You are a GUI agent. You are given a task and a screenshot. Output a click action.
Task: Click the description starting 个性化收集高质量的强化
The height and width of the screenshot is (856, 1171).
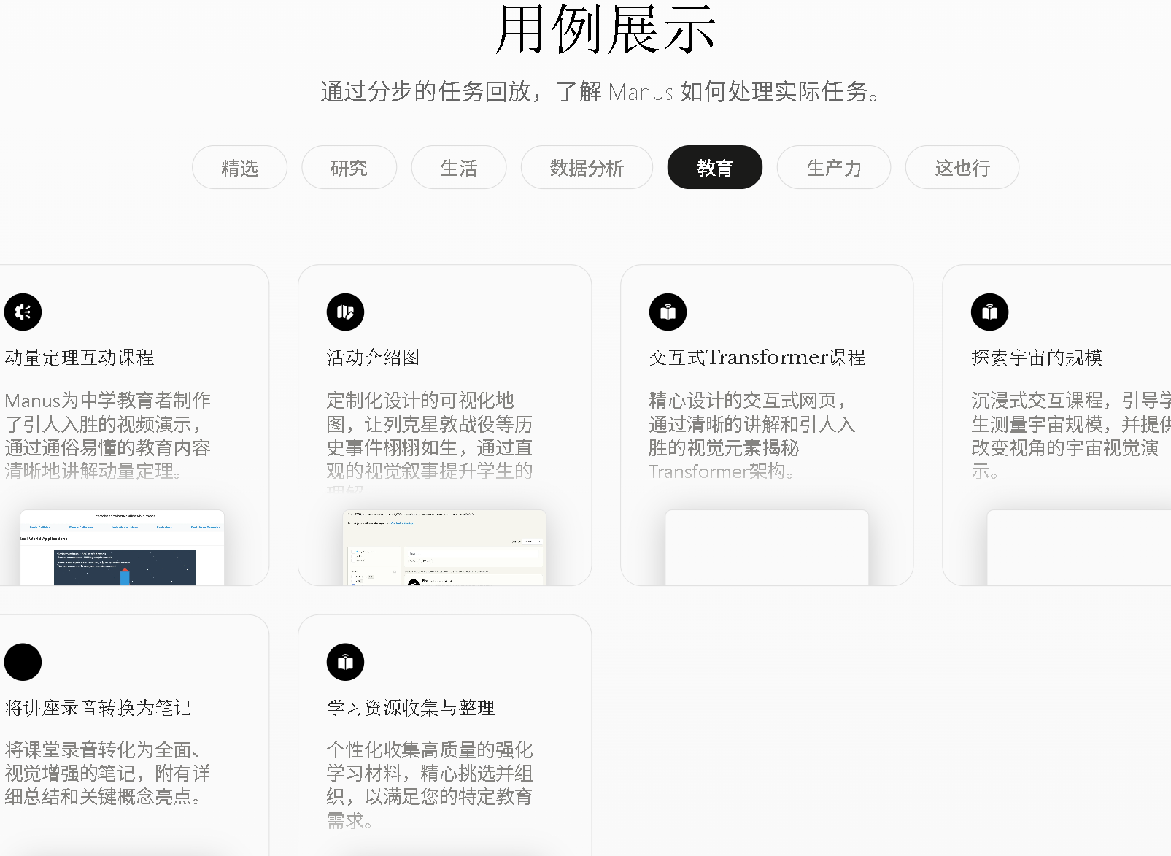point(430,784)
